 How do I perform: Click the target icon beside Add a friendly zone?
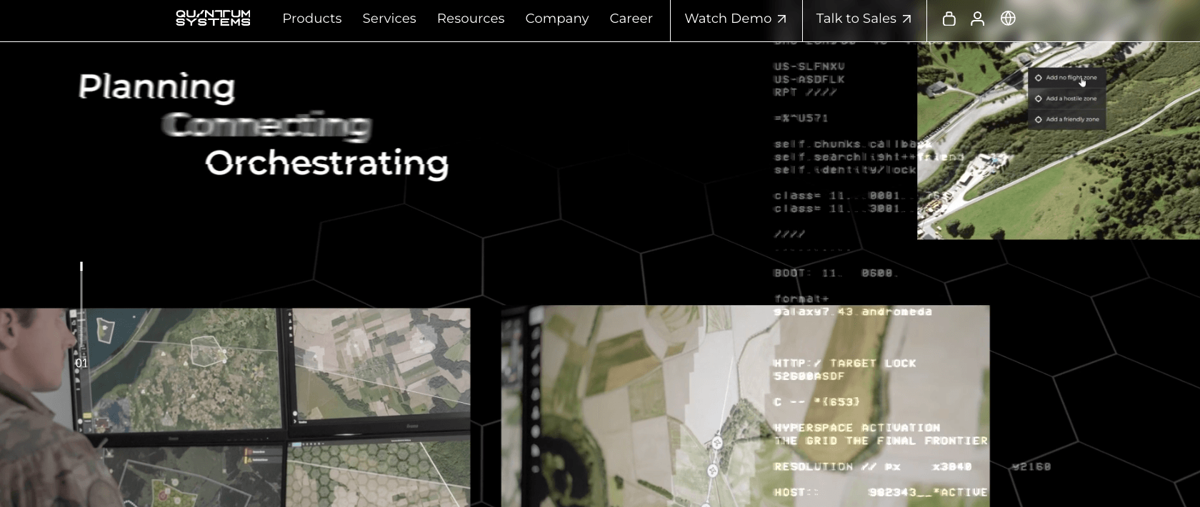coord(1039,120)
